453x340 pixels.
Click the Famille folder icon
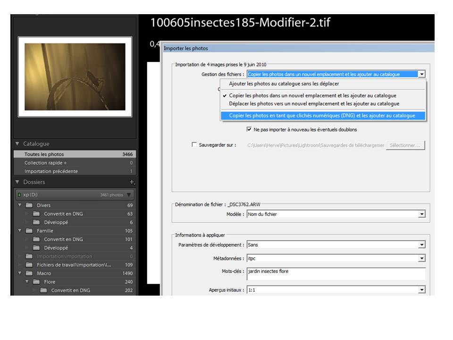29,231
